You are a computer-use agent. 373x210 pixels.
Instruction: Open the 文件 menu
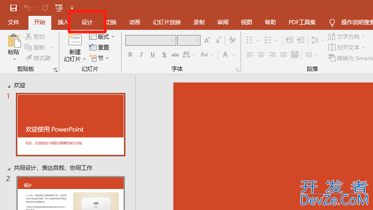click(x=14, y=22)
